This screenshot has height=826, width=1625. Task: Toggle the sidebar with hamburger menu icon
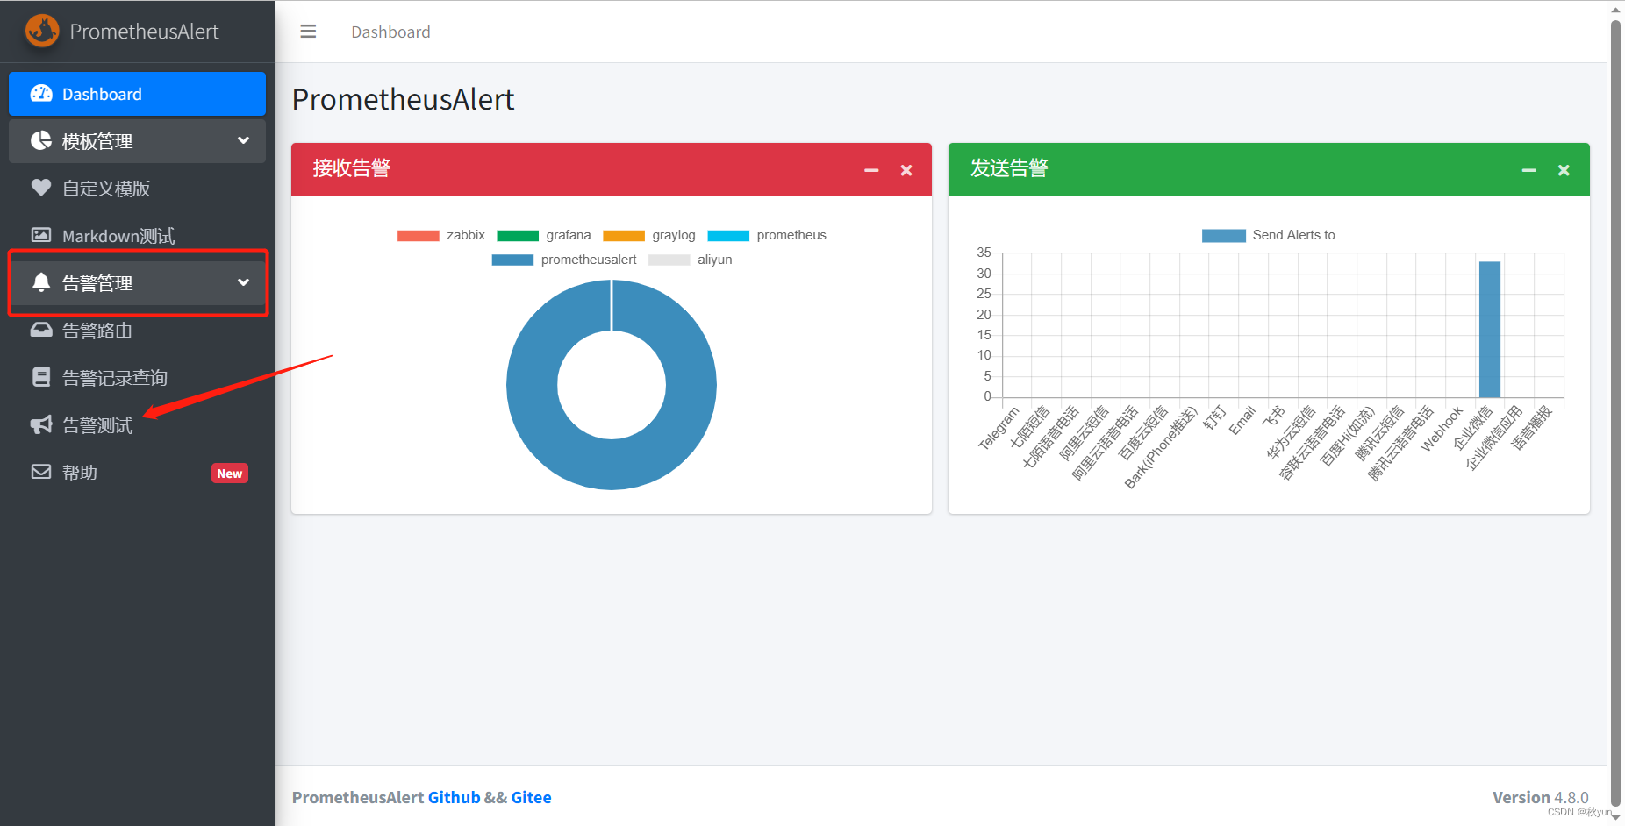[x=308, y=32]
